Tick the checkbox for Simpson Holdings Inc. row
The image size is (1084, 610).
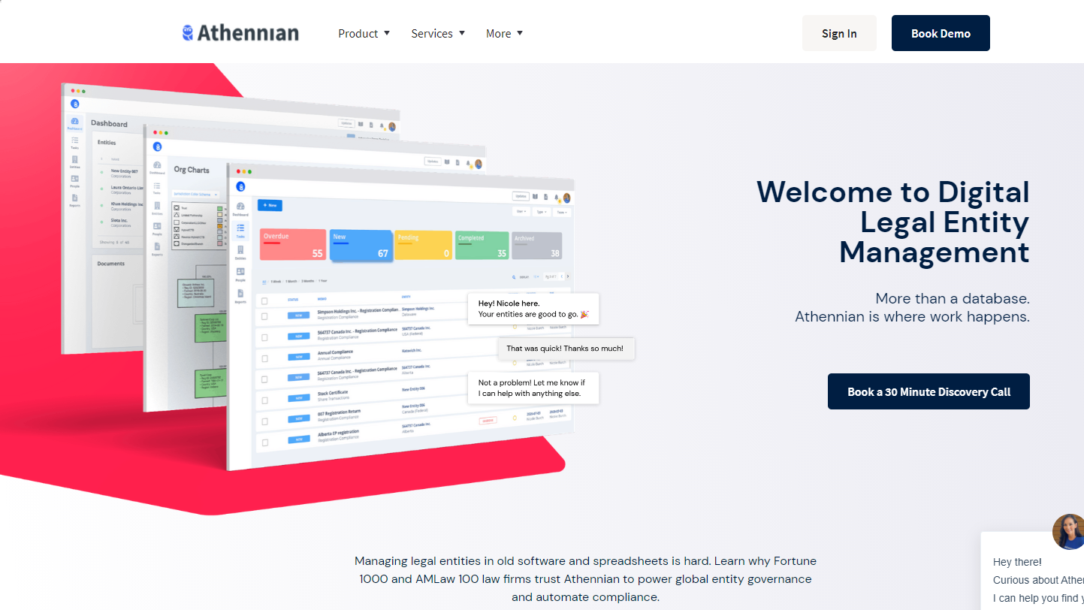(264, 316)
